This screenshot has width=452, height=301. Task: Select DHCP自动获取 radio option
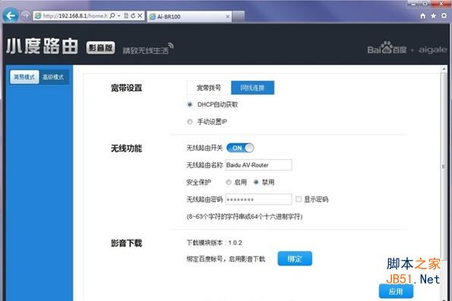(190, 105)
